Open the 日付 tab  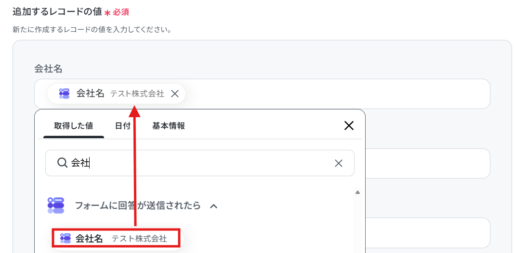tap(123, 126)
